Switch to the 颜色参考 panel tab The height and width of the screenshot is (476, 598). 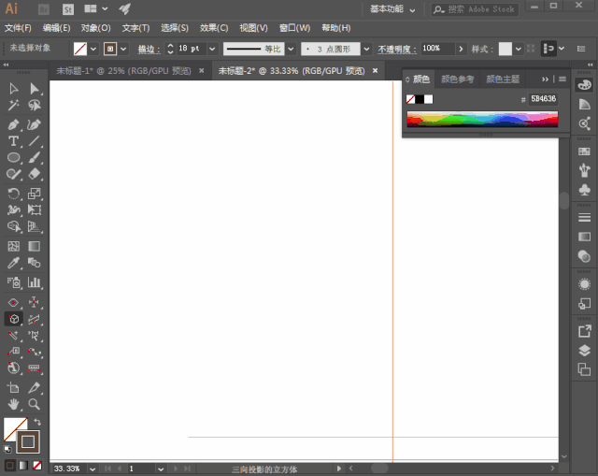click(457, 79)
